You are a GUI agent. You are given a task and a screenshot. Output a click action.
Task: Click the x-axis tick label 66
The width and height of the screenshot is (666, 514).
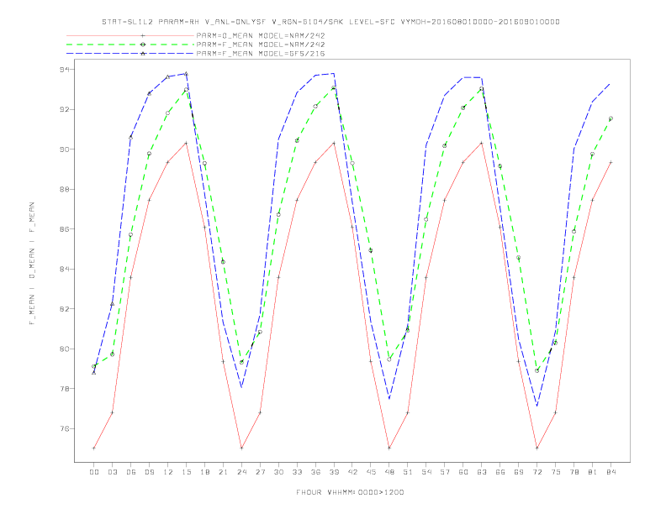(500, 472)
